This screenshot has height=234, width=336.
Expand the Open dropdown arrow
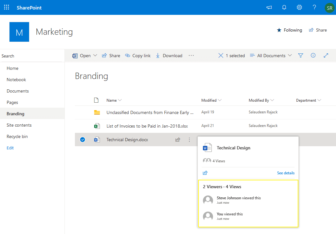click(x=95, y=56)
